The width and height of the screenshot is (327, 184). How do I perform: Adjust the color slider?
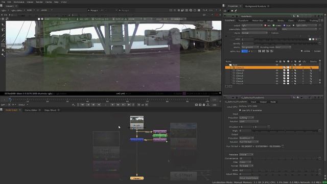tap(281, 39)
